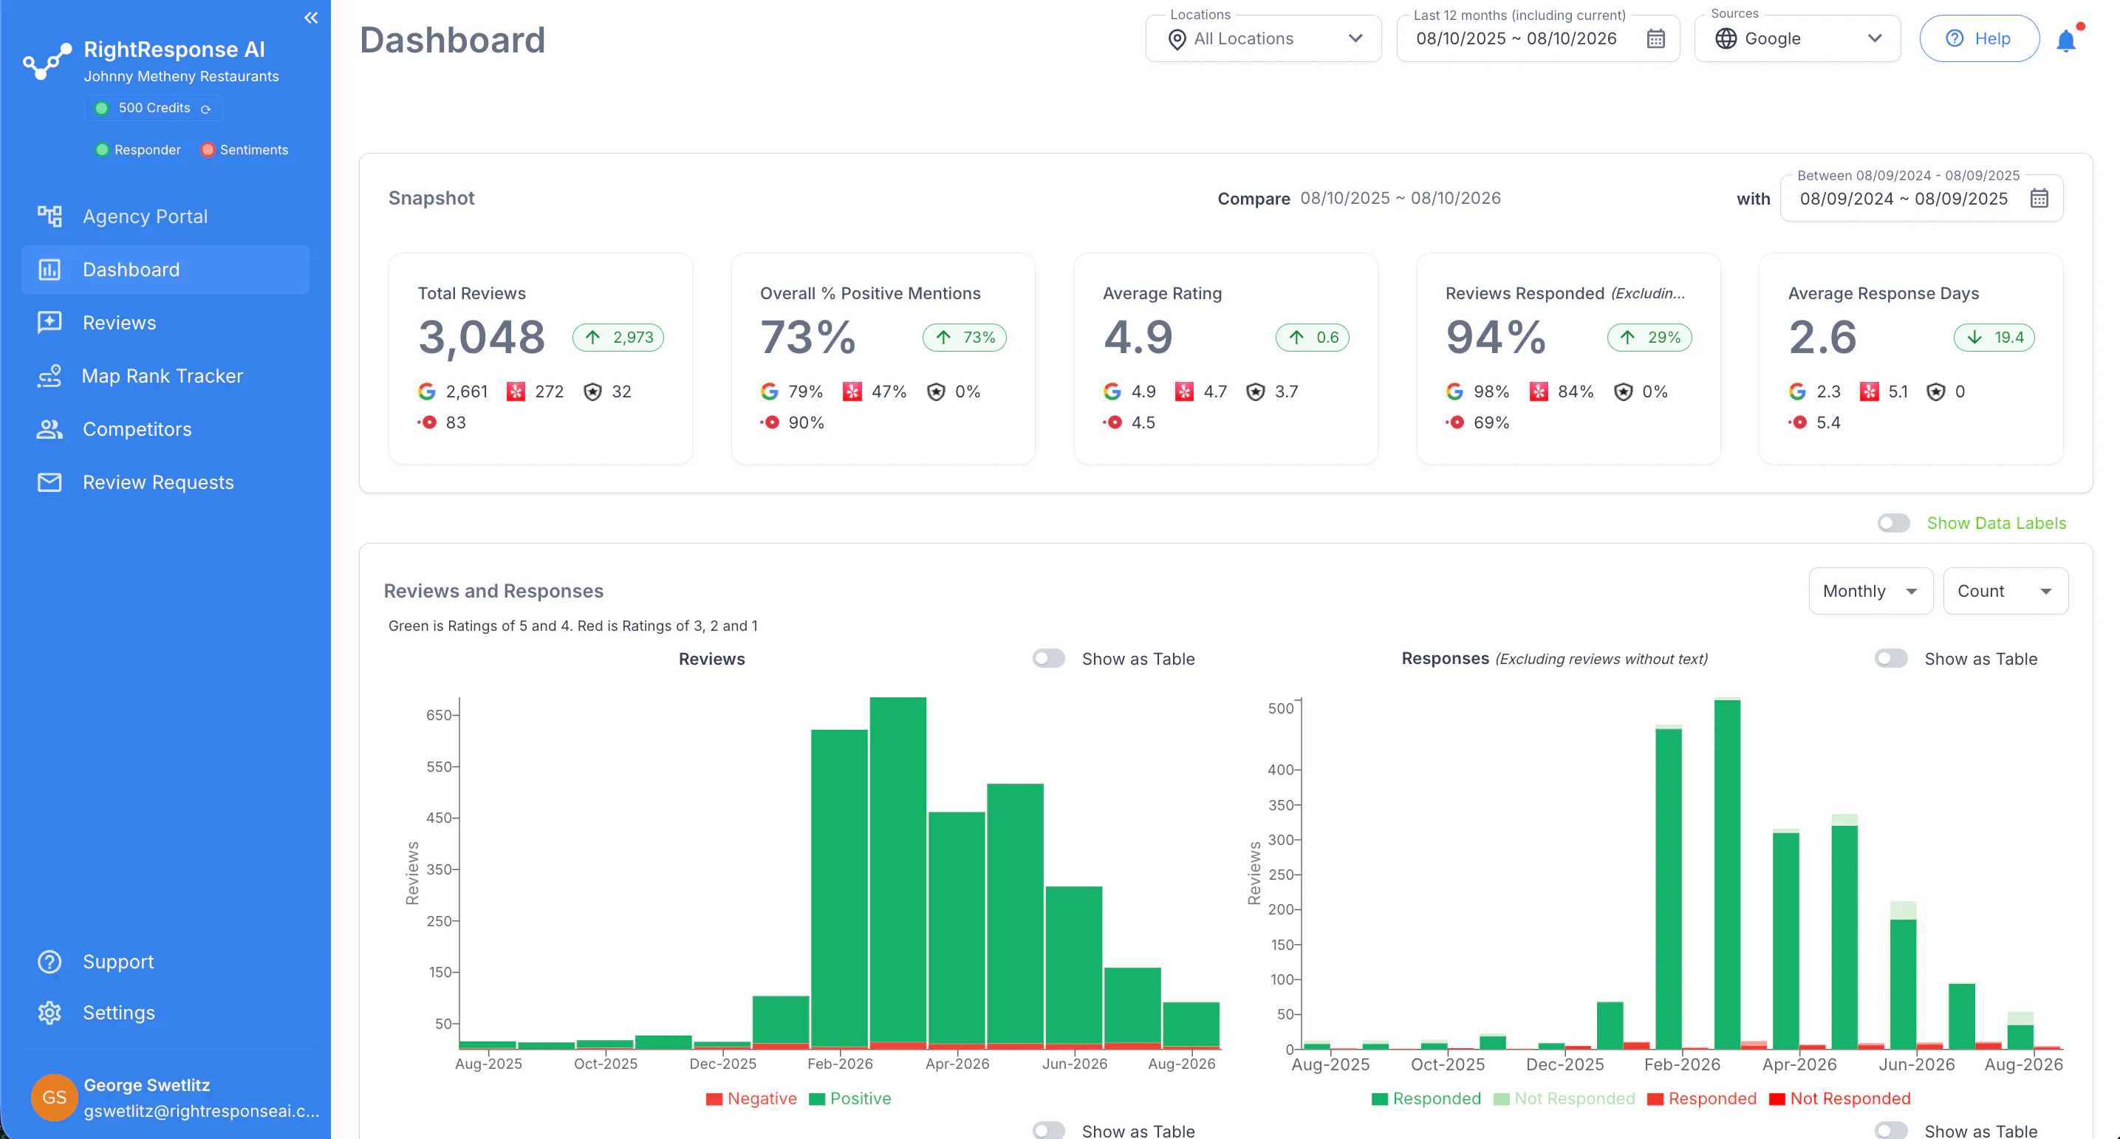The width and height of the screenshot is (2120, 1139).
Task: Collapse the sidebar with double-chevron icon
Action: (x=310, y=17)
